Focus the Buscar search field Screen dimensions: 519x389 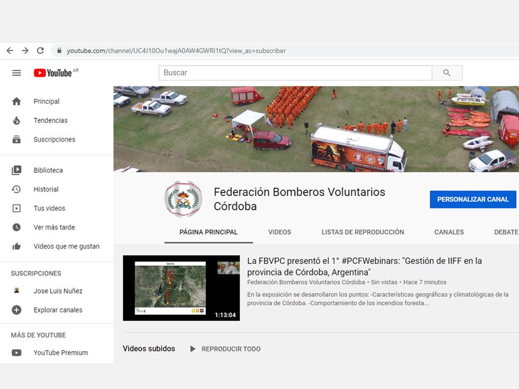[295, 73]
